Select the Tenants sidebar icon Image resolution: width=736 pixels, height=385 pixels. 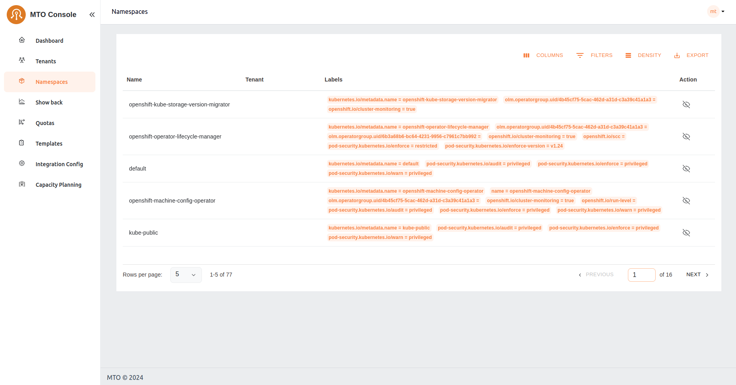pyautogui.click(x=22, y=61)
